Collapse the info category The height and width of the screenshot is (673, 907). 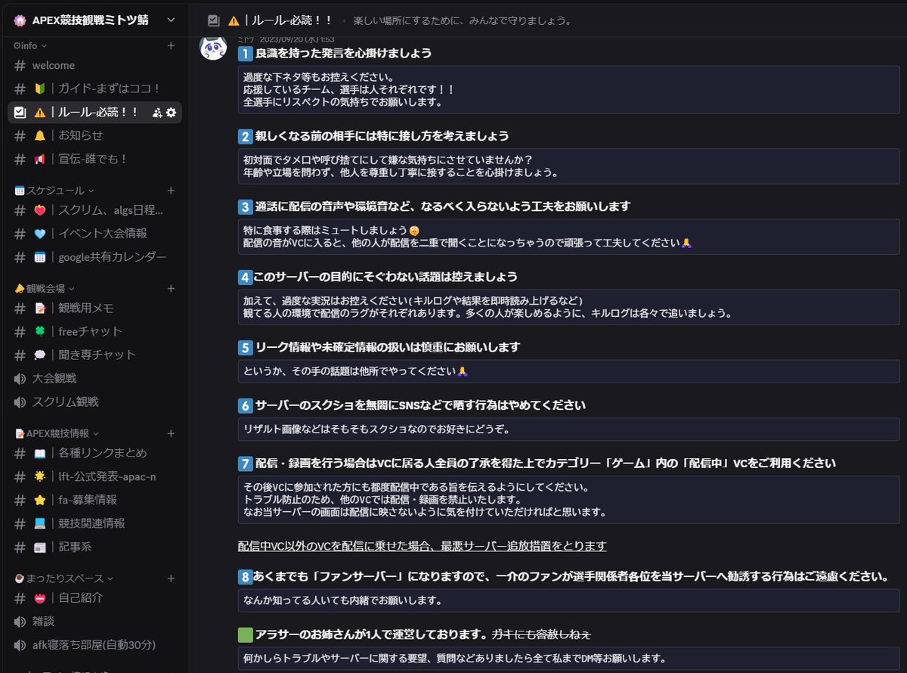point(29,45)
